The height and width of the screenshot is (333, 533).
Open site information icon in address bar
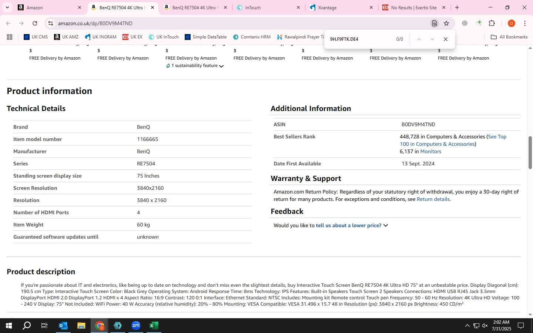[x=51, y=23]
